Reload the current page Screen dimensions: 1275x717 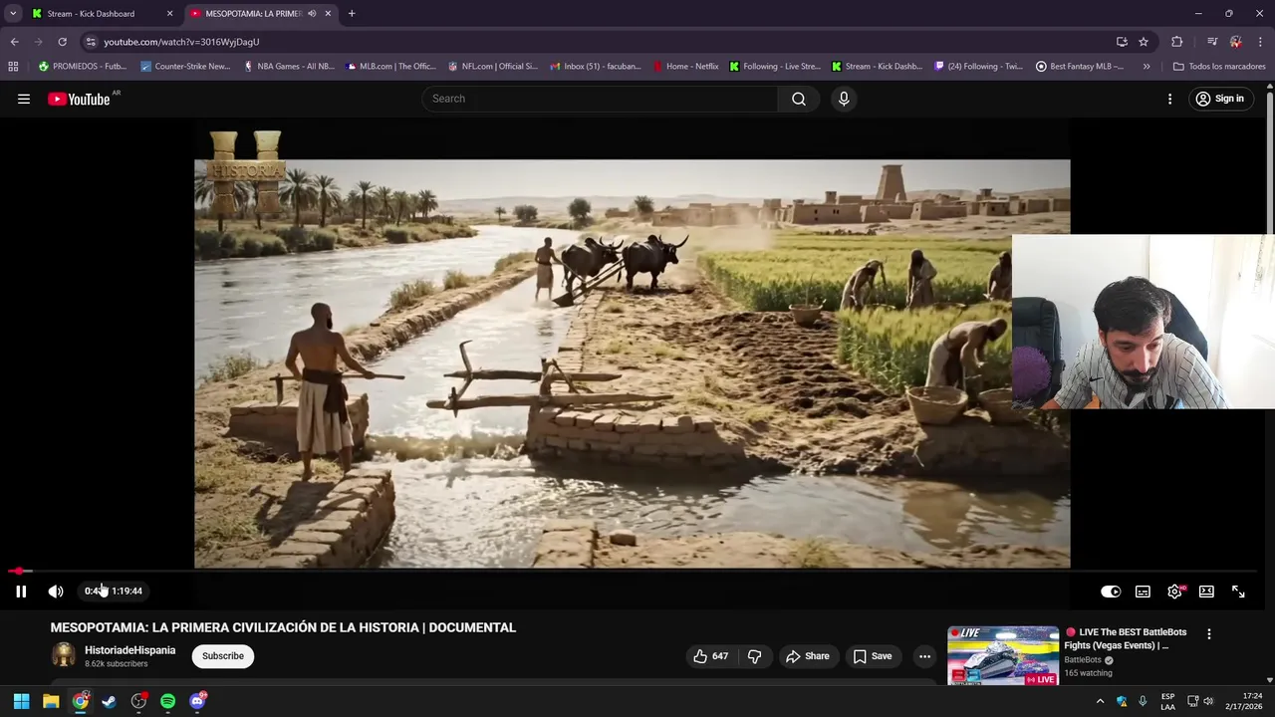pos(62,42)
